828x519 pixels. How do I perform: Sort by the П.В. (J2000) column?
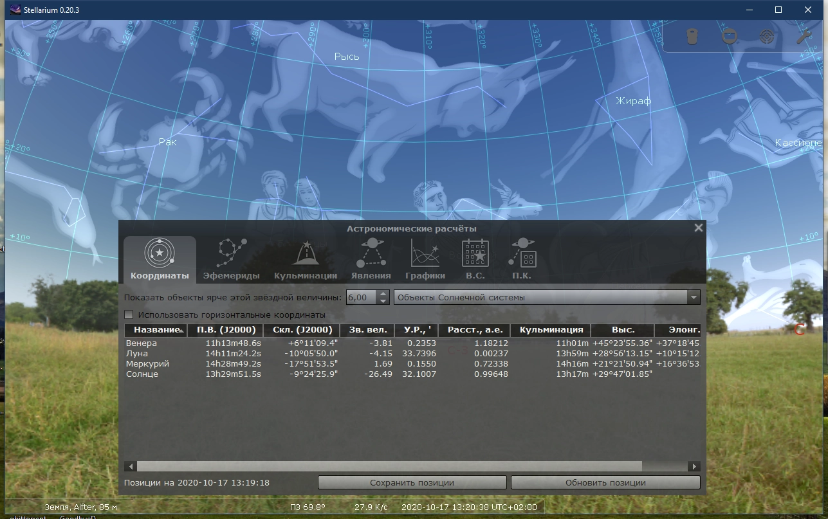point(226,330)
